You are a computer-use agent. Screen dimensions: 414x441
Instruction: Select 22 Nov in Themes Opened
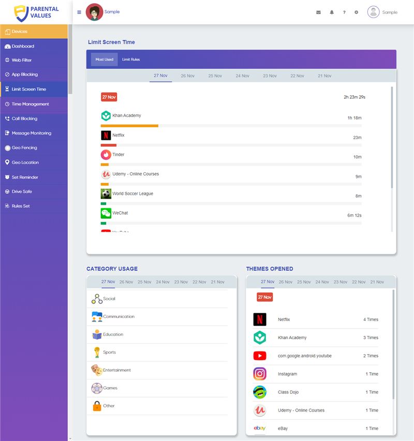(359, 282)
